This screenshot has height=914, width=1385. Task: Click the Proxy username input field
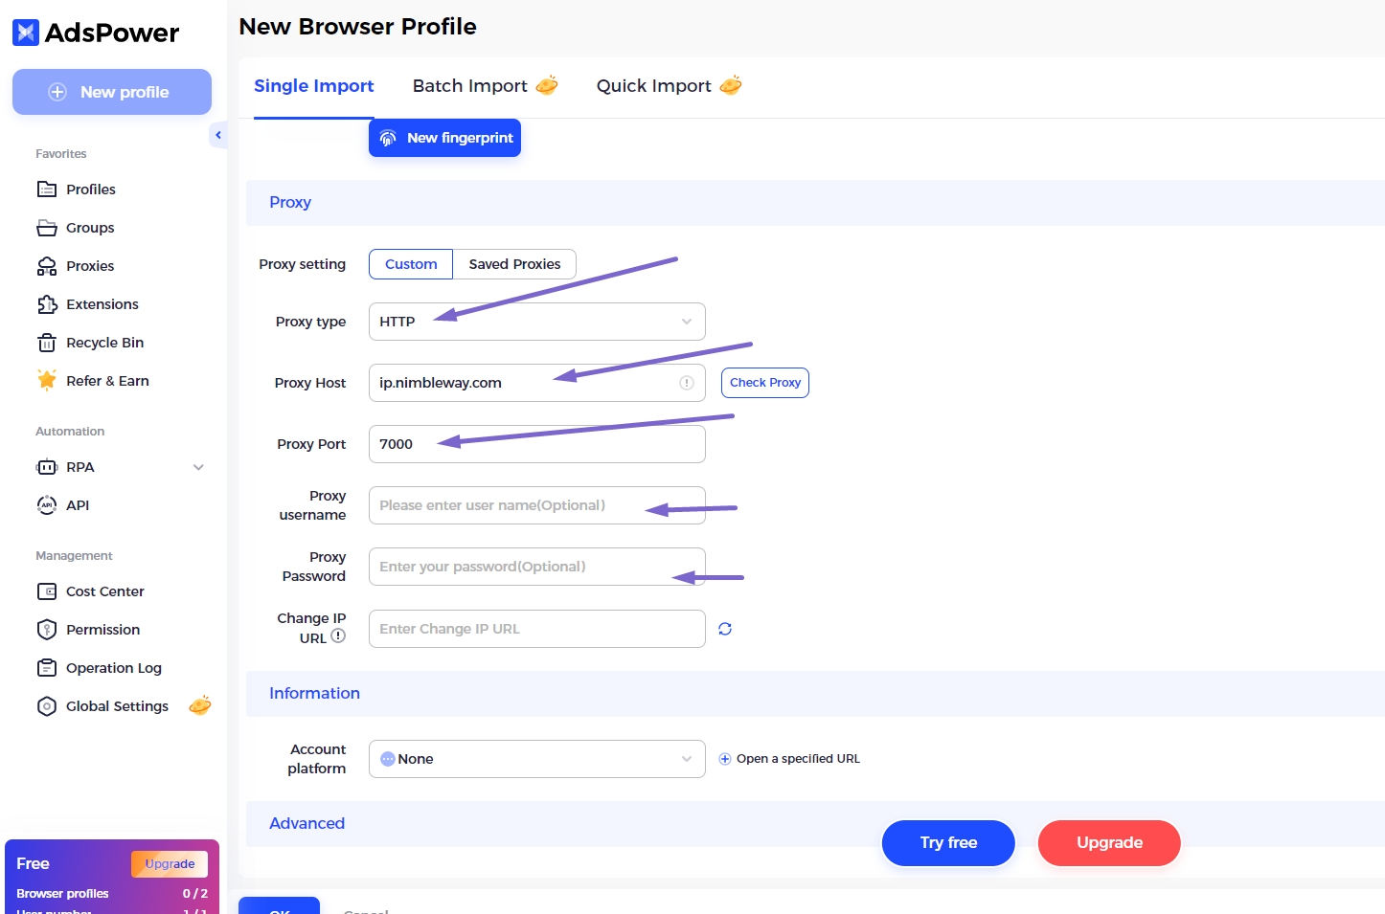[x=508, y=505]
